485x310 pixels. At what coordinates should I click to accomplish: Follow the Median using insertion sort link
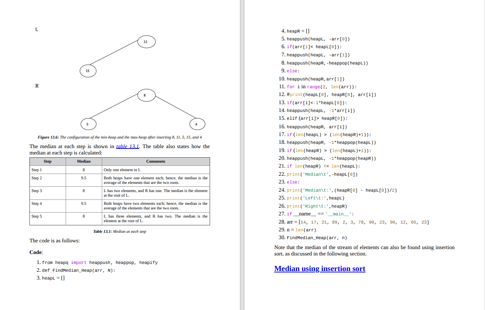(319, 269)
